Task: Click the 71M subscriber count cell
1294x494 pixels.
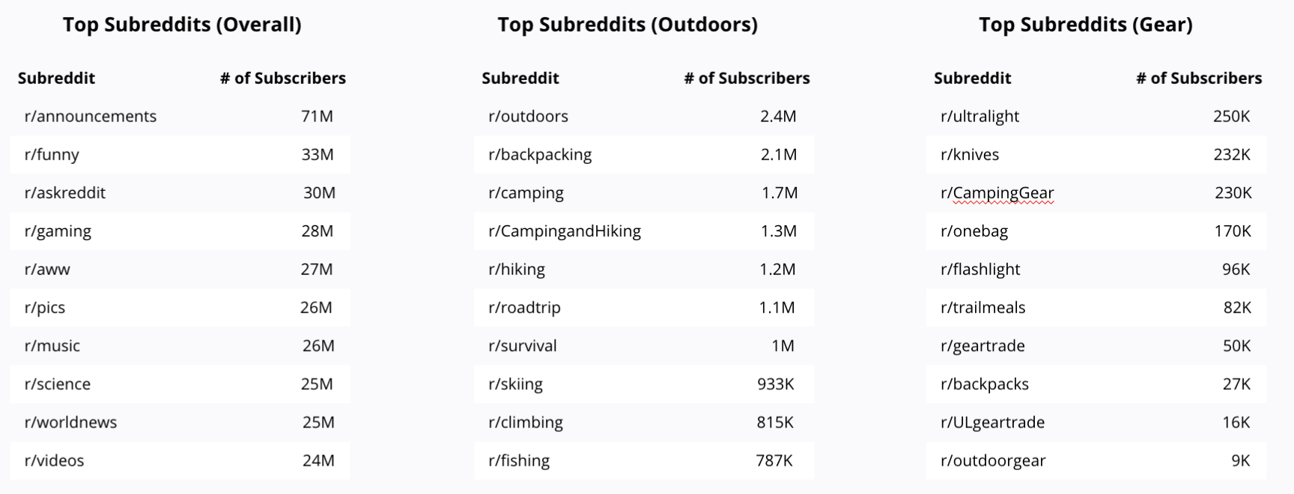Action: click(x=317, y=117)
